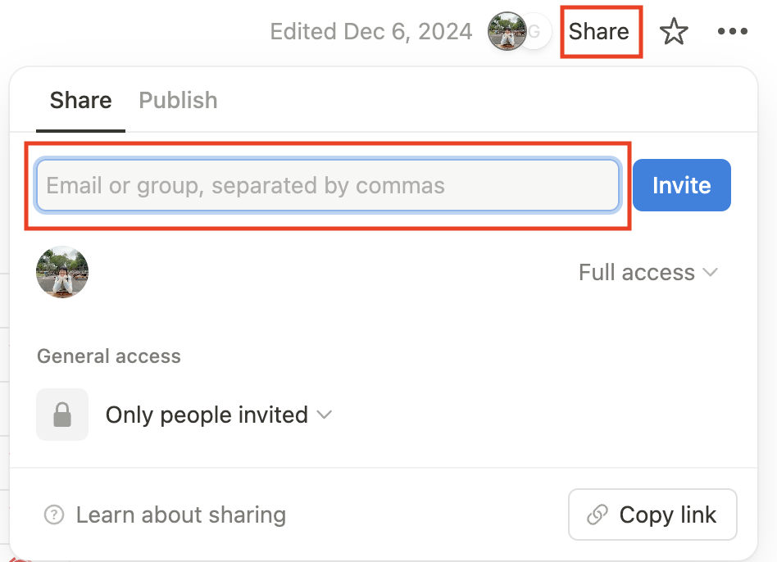Click the Copy link button
Viewport: 777px width, 562px height.
coord(652,515)
